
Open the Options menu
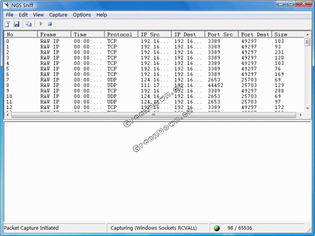tap(82, 15)
